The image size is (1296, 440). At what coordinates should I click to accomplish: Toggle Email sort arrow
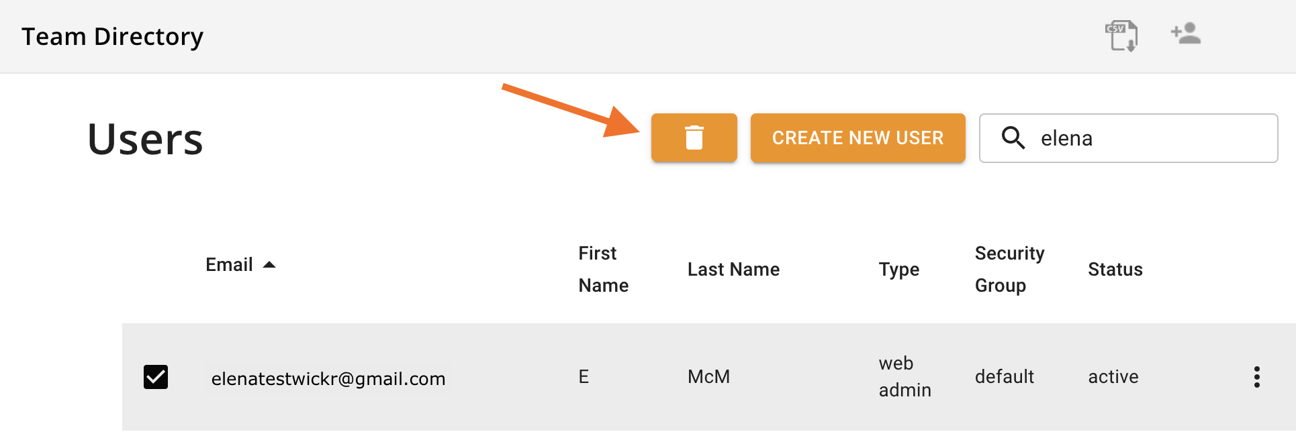(x=269, y=265)
